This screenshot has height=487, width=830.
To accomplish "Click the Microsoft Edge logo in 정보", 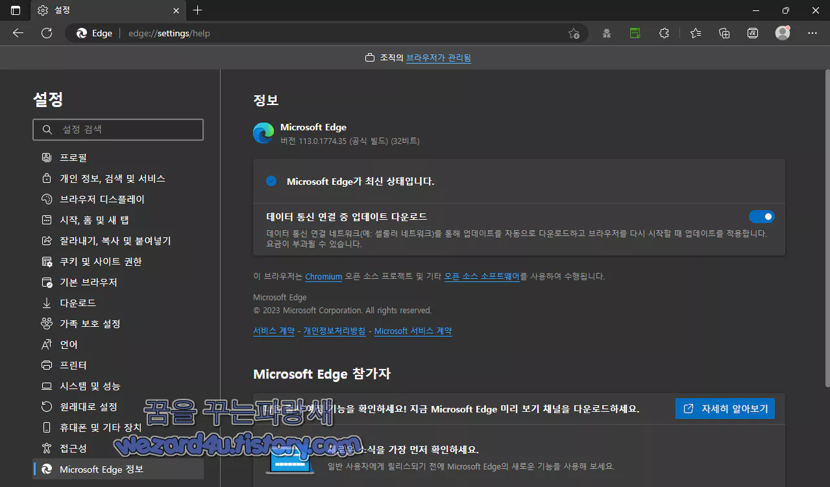I will (263, 133).
